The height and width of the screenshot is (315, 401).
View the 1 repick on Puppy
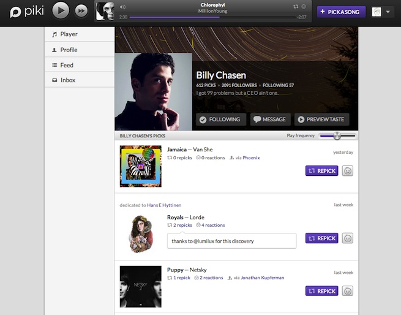pyautogui.click(x=179, y=278)
